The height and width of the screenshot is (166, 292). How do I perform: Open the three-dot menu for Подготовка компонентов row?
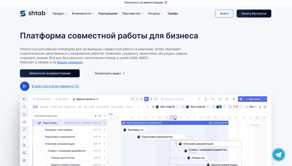[x=104, y=137]
